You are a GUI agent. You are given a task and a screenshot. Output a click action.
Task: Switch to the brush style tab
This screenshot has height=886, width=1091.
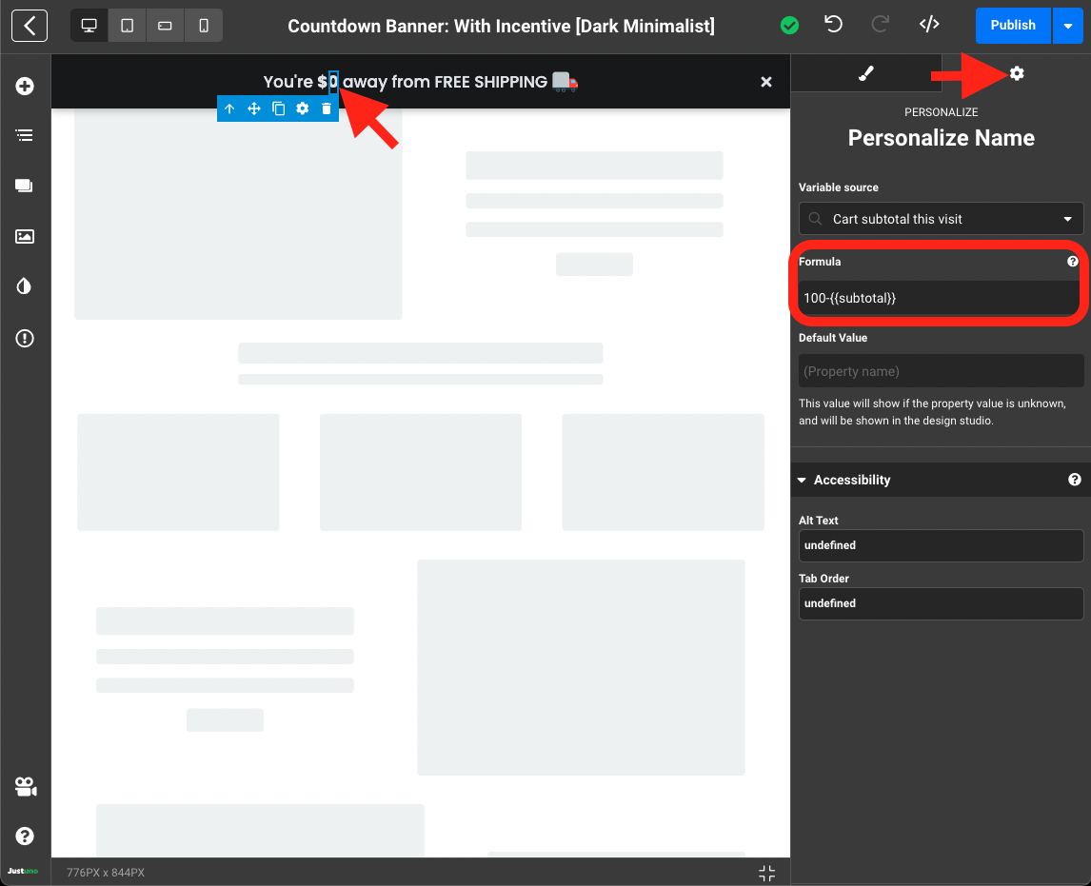coord(866,73)
